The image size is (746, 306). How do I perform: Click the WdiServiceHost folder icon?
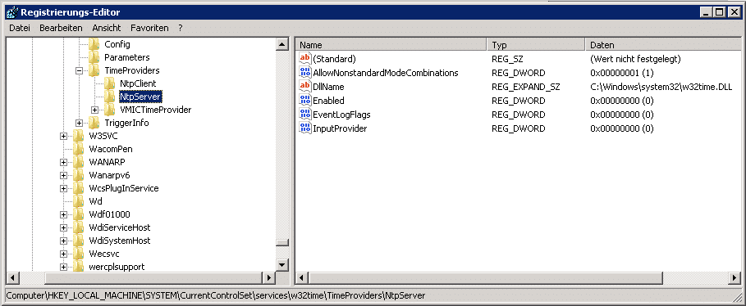(79, 227)
